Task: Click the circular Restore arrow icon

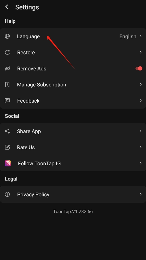Action: point(7,52)
